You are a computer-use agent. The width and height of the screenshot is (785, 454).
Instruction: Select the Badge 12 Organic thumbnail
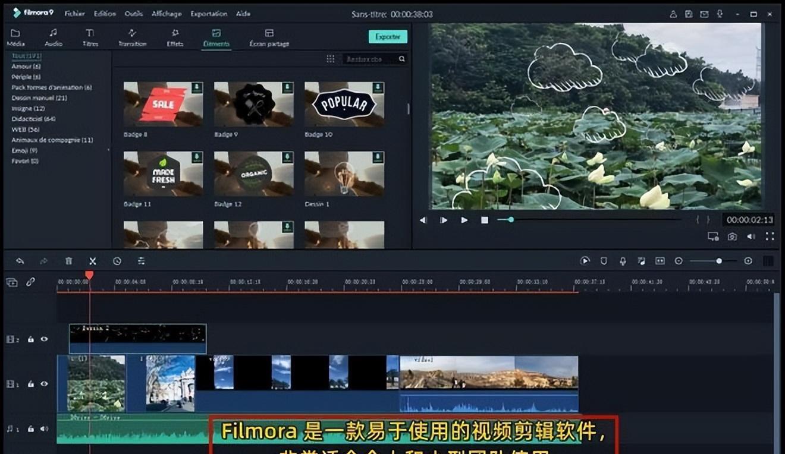point(254,174)
